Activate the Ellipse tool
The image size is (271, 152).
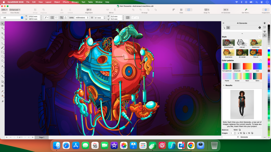pos(2,56)
